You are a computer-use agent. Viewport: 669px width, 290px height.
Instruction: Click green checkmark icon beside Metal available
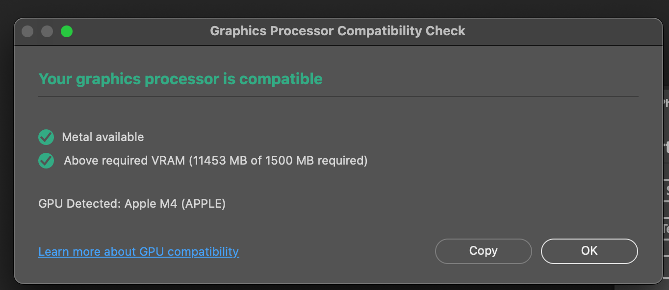tap(46, 137)
